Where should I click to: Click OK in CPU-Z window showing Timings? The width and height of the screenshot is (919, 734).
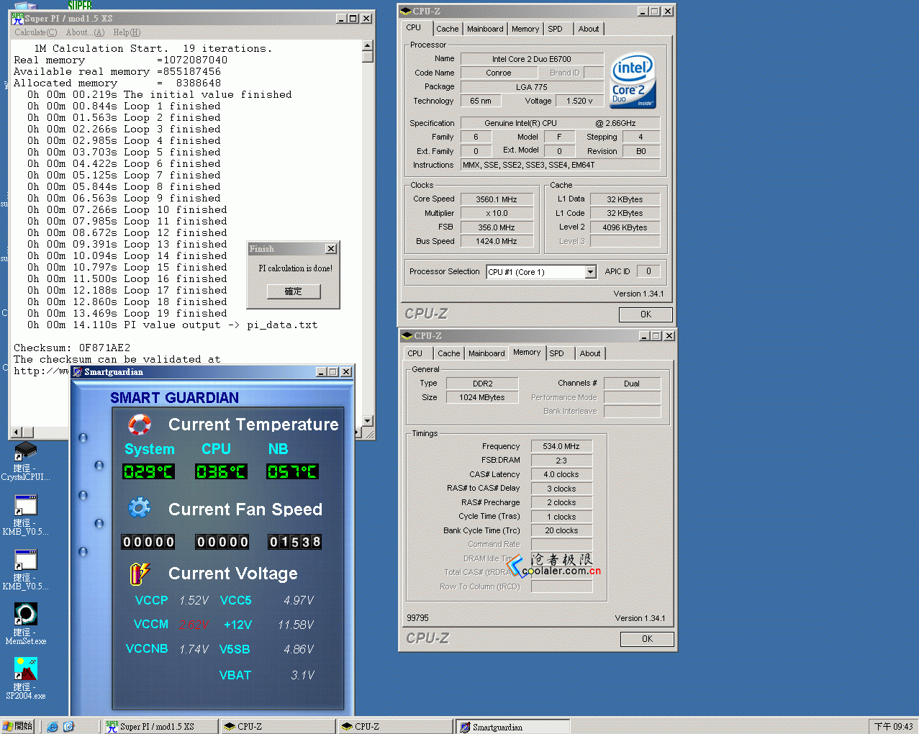click(x=647, y=639)
